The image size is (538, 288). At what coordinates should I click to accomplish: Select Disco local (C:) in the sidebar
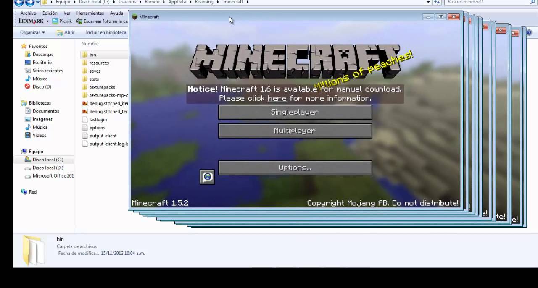(44, 160)
